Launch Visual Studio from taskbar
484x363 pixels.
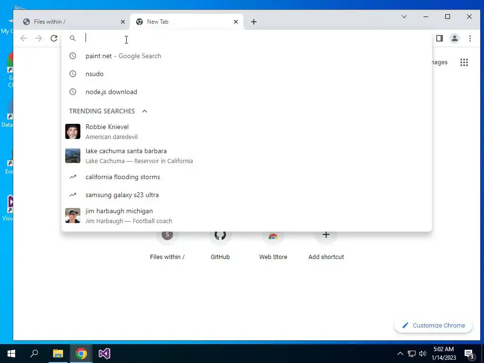tap(104, 354)
